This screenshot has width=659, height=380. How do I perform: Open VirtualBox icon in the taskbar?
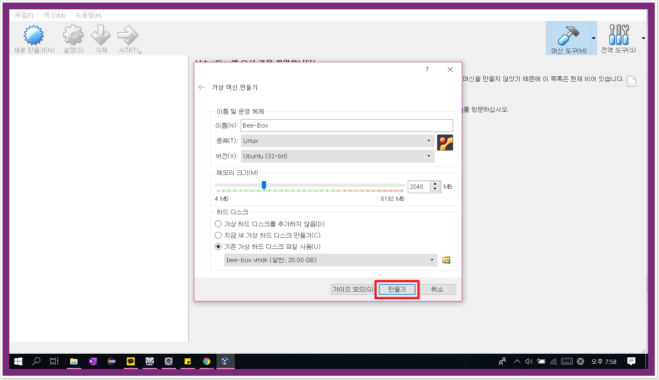point(225,361)
